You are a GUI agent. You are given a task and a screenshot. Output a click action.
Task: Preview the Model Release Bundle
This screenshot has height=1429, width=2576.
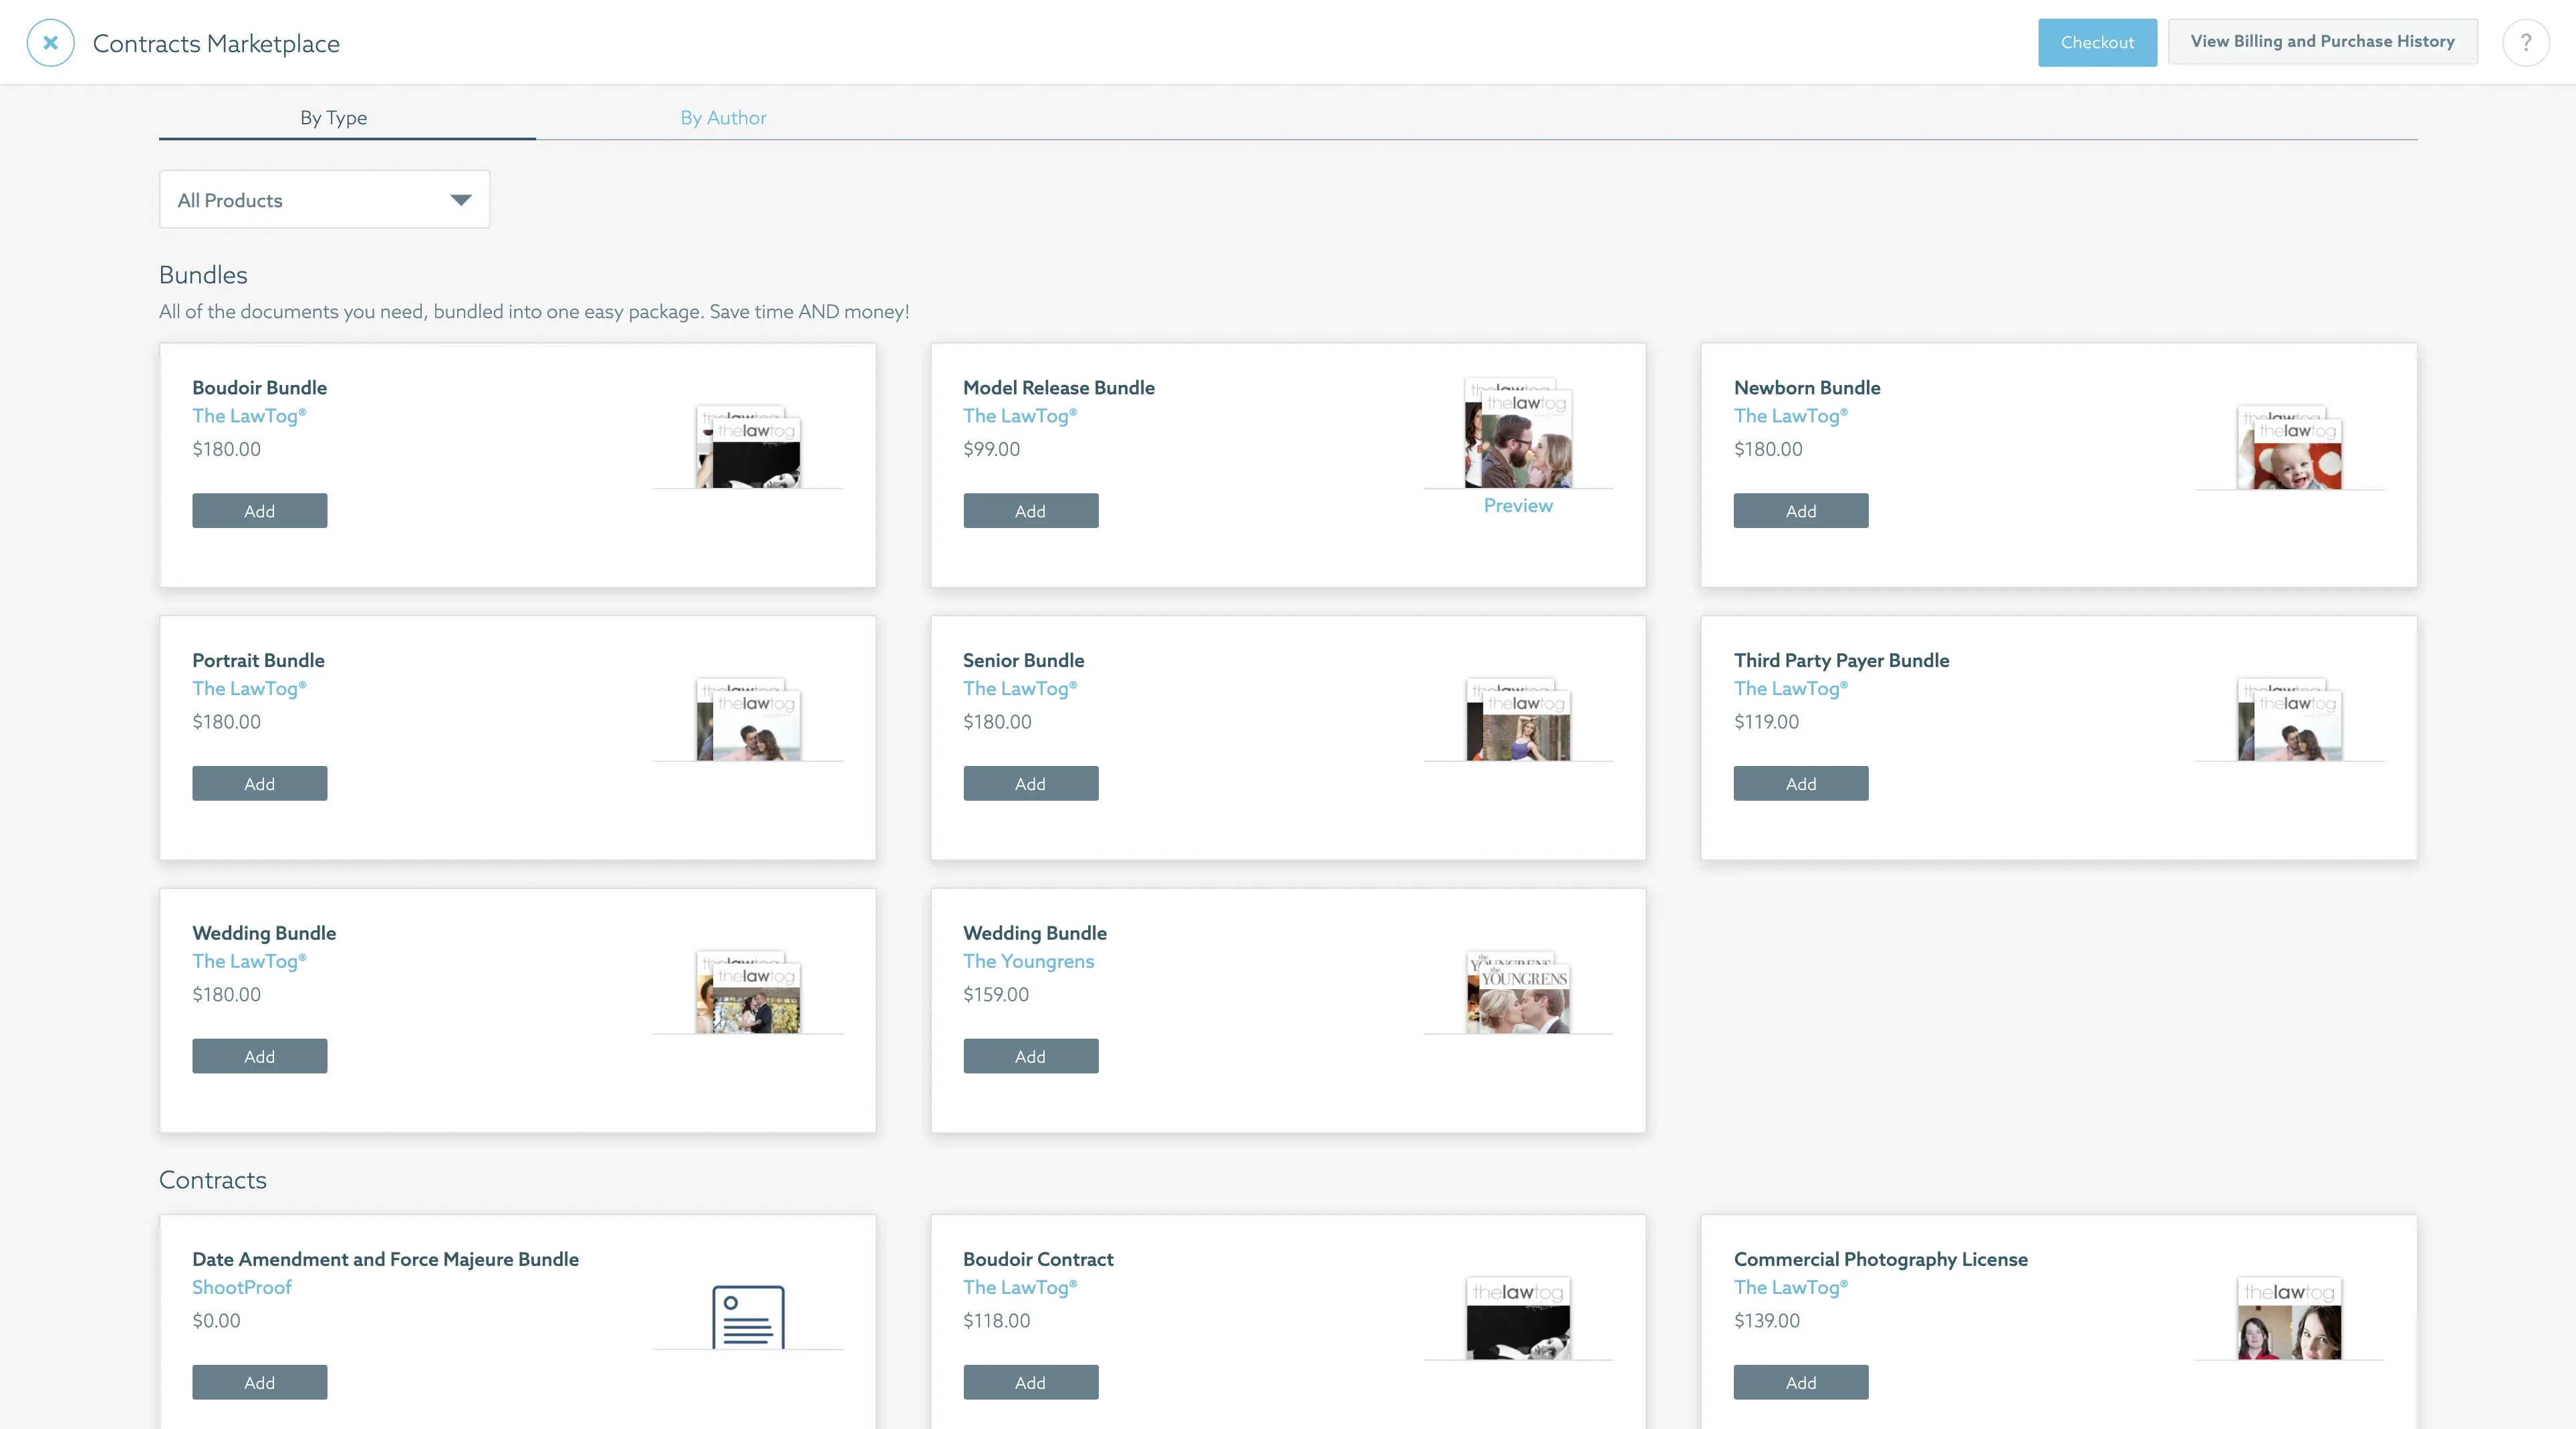tap(1517, 505)
